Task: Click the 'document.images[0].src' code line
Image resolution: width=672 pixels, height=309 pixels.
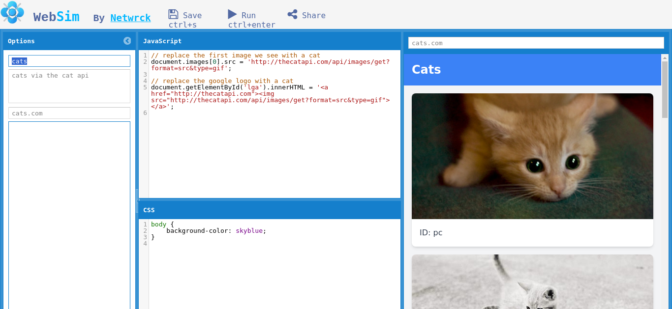Action: tap(271, 65)
